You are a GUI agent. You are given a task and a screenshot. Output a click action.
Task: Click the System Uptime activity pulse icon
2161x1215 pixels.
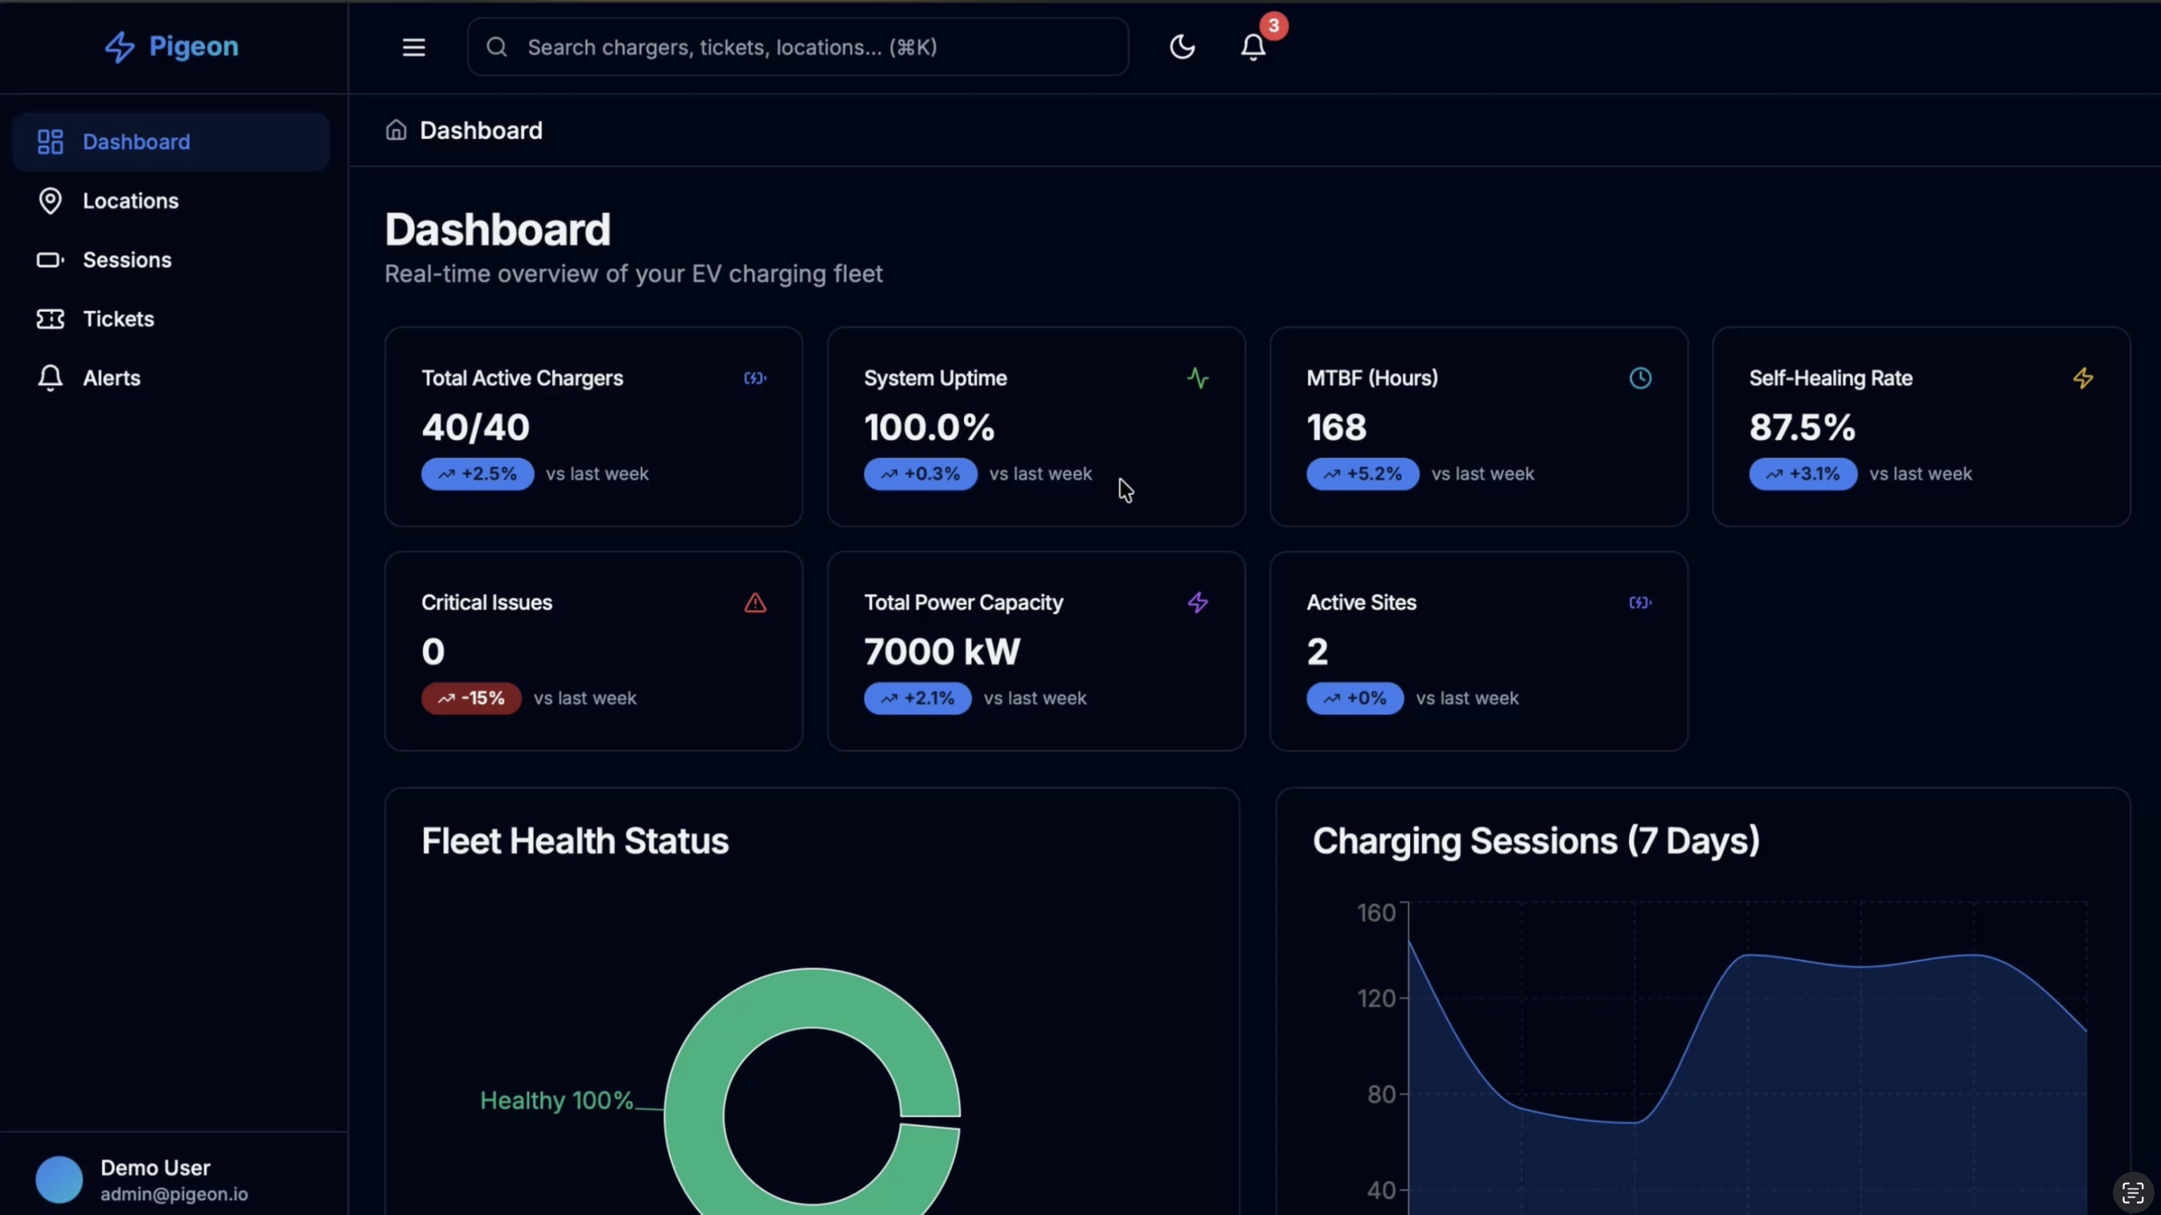click(x=1198, y=378)
